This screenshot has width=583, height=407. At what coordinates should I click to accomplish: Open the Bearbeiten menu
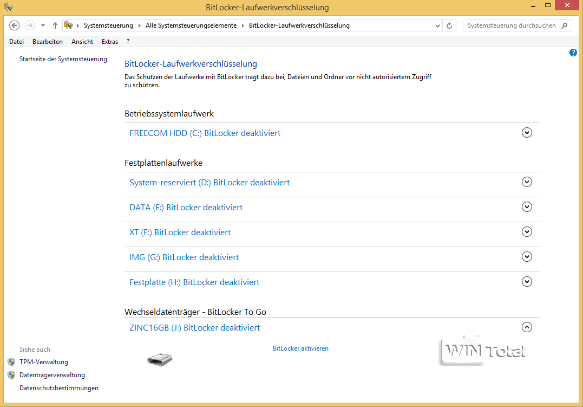(48, 42)
